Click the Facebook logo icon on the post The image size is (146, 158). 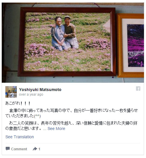[x=138, y=89]
